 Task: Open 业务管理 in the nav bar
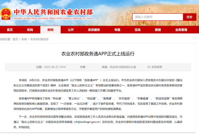[181, 30]
